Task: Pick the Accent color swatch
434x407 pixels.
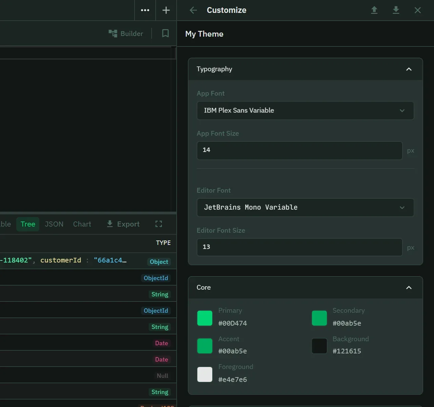Action: coord(205,346)
